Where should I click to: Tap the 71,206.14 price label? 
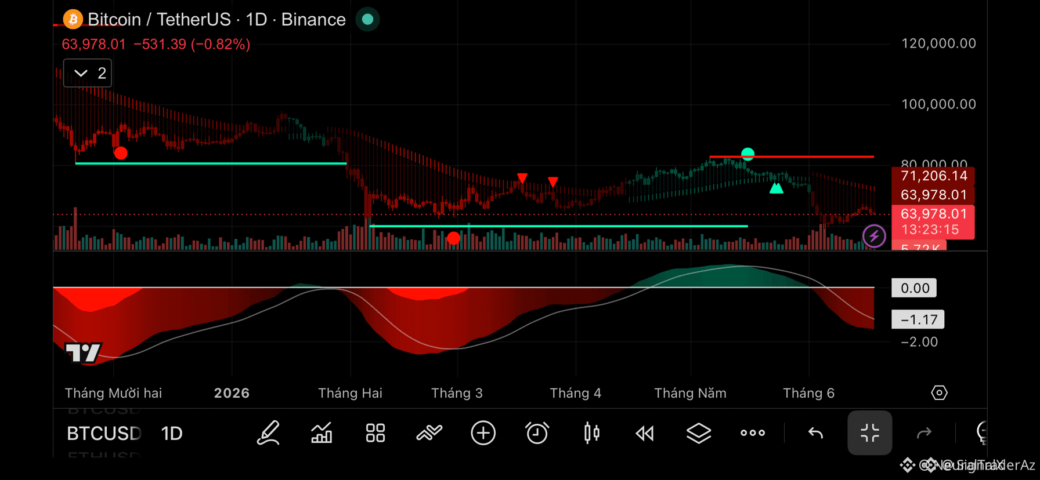[933, 176]
